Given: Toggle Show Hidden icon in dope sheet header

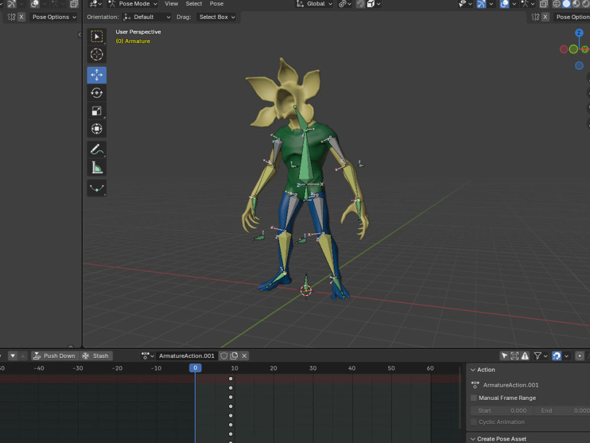Looking at the screenshot, I should click(514, 356).
